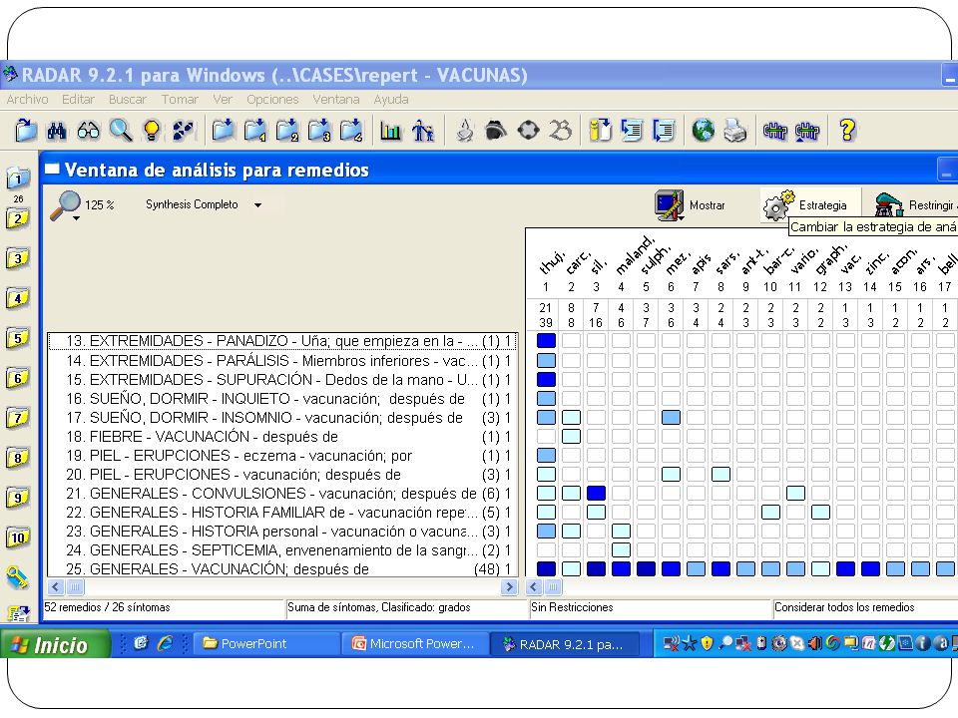Select clipboard 5 in the left sidebar
958x718 pixels.
tap(18, 338)
